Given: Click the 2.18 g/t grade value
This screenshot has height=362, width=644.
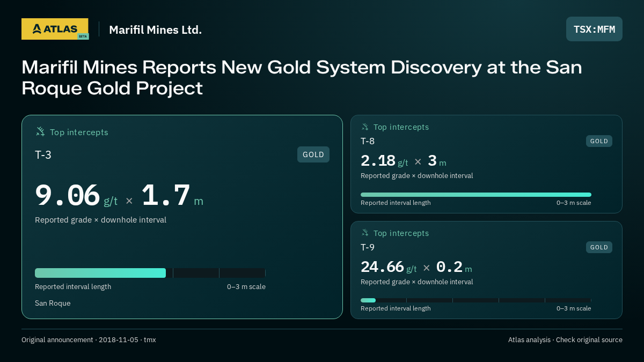Looking at the screenshot, I should point(384,160).
